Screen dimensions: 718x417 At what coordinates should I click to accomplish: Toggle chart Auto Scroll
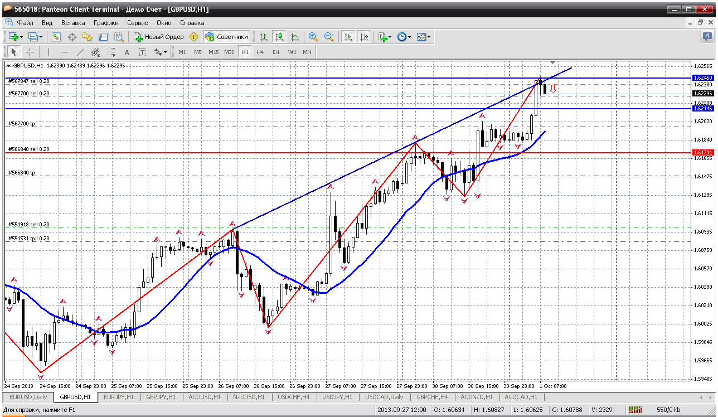tap(348, 37)
